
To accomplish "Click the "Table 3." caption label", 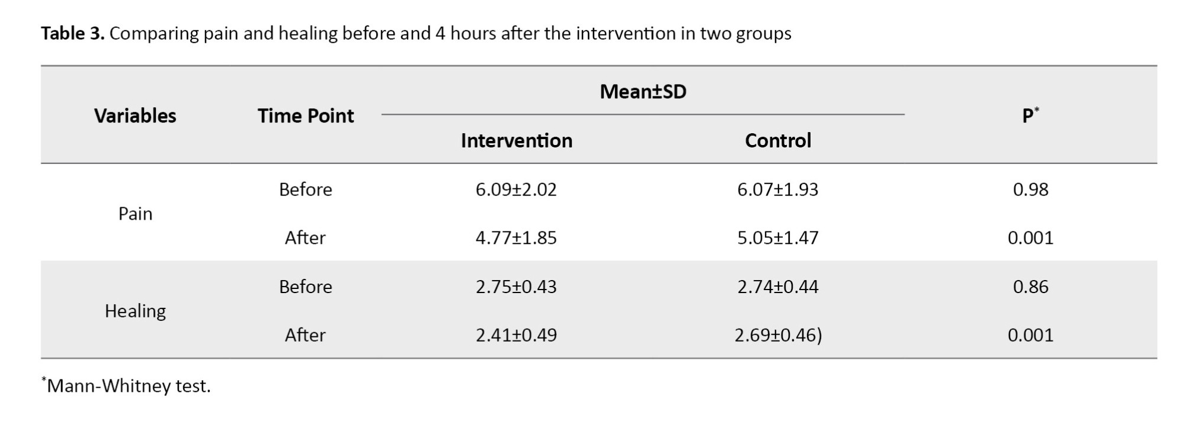I will [72, 34].
